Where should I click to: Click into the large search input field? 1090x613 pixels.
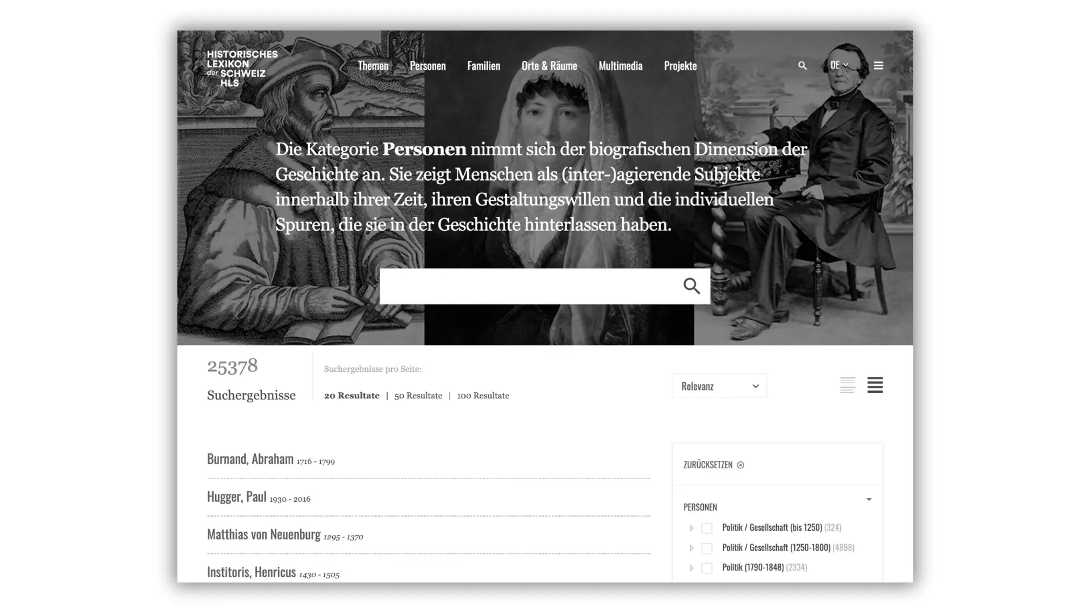(x=528, y=286)
